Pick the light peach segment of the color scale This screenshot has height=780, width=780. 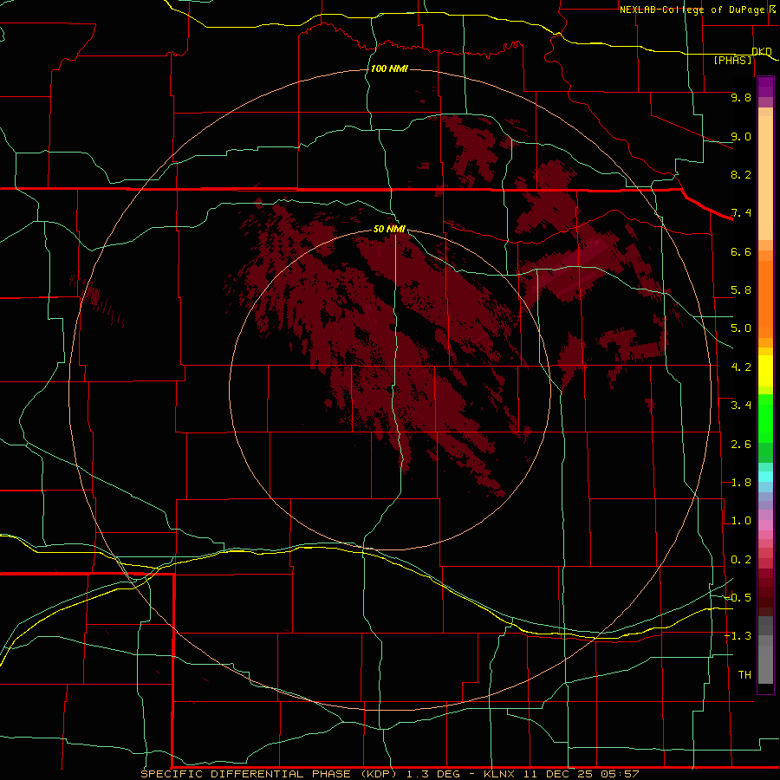pyautogui.click(x=765, y=178)
